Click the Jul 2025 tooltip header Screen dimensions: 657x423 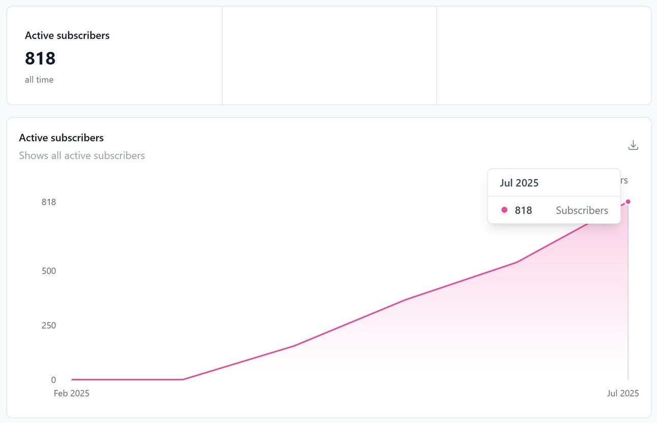click(519, 183)
